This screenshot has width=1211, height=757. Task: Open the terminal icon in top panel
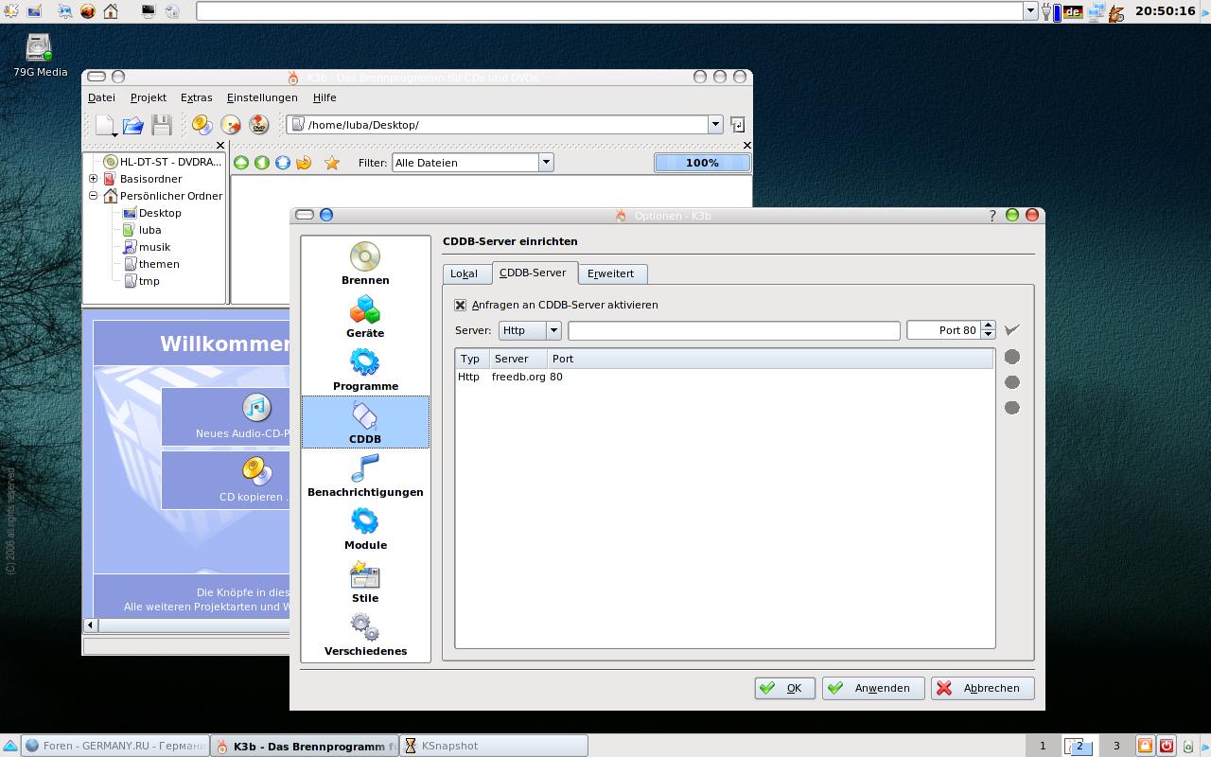pos(149,11)
